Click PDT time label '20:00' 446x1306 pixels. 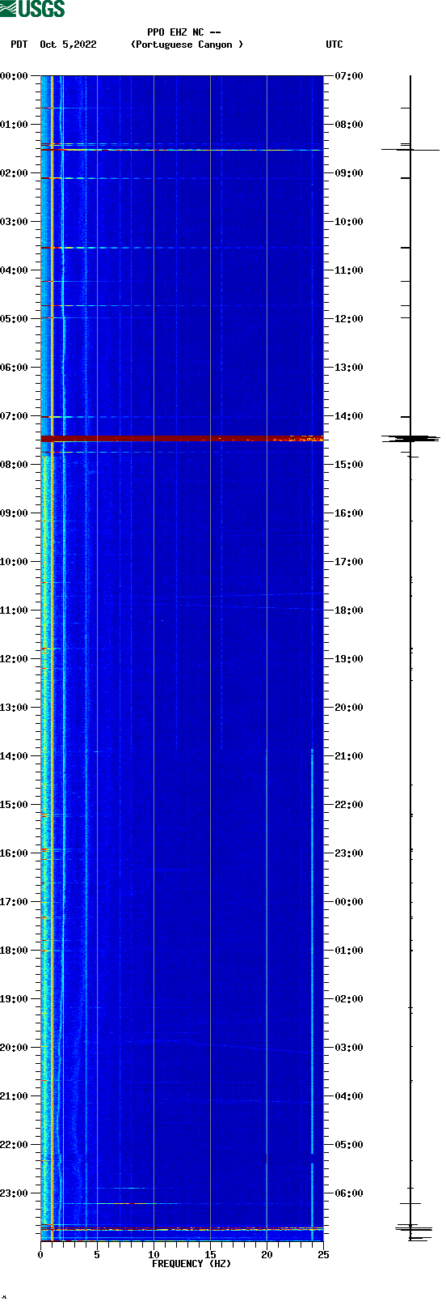pyautogui.click(x=14, y=1048)
